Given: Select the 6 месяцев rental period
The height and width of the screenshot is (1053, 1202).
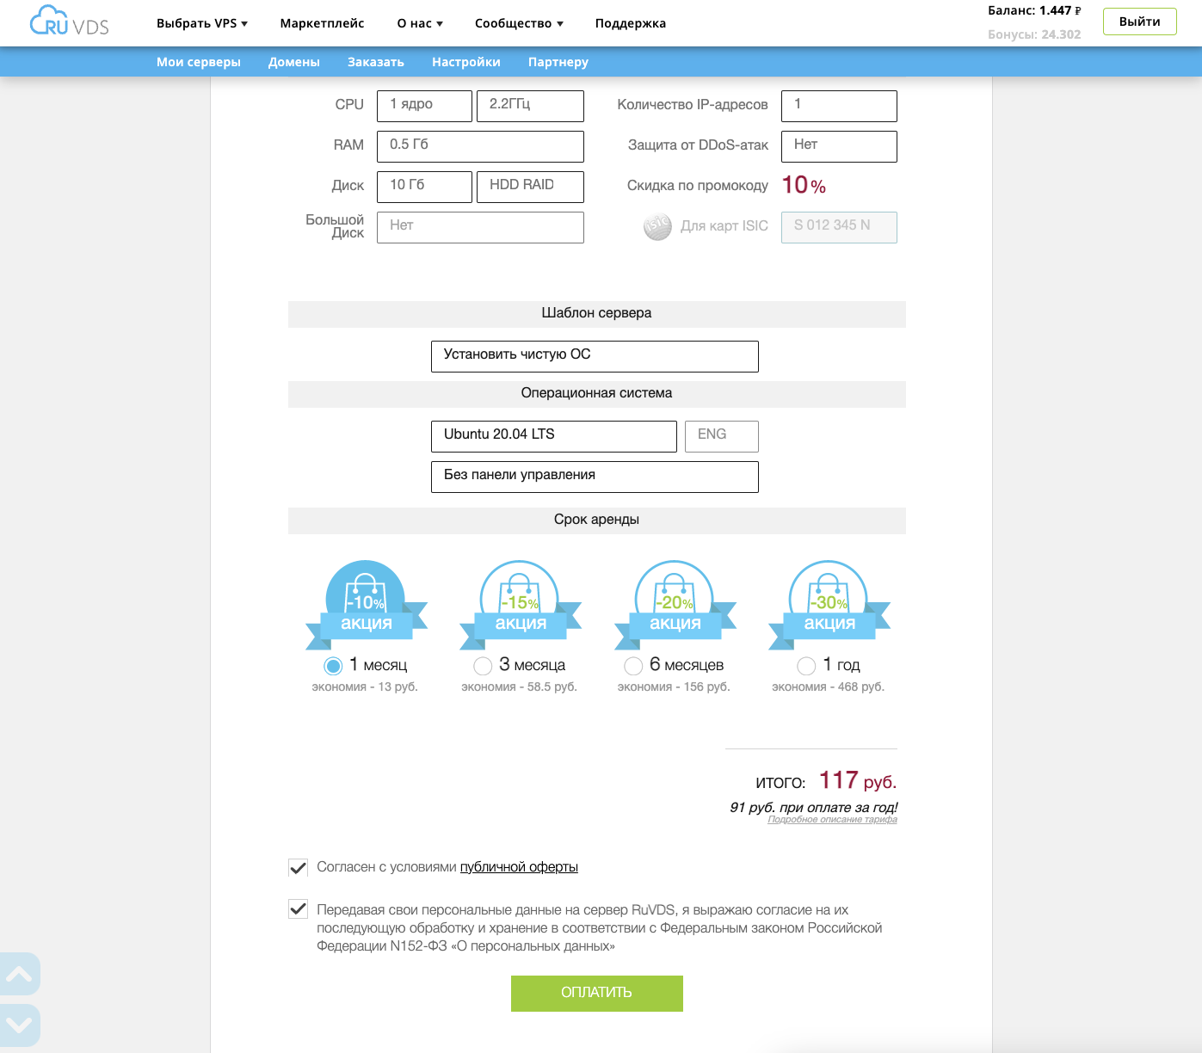Looking at the screenshot, I should (x=633, y=666).
